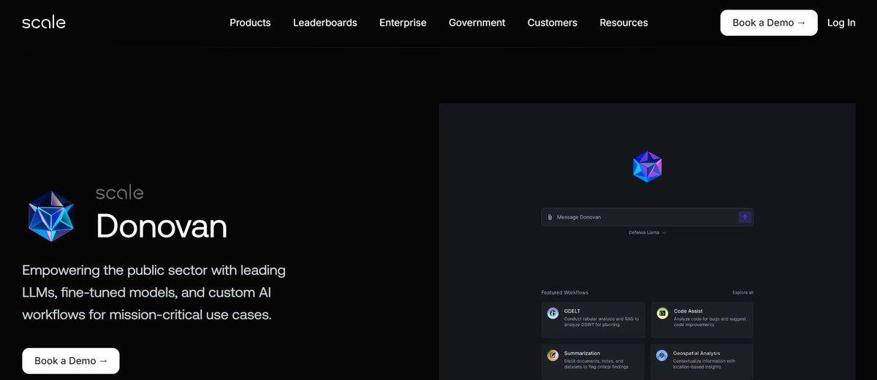Select Enterprise in the navigation bar
877x380 pixels.
tap(403, 23)
